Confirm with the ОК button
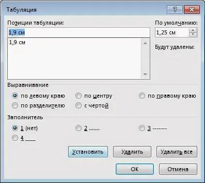Image resolution: width=205 pixels, height=183 pixels. 135,169
